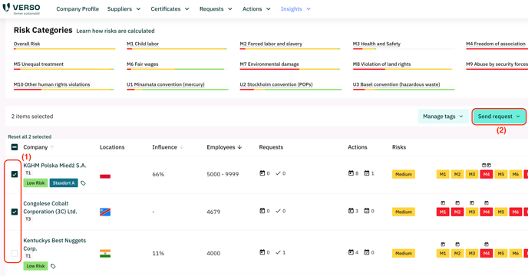
Task: Click Reset all 2 selected link
Action: coord(30,136)
